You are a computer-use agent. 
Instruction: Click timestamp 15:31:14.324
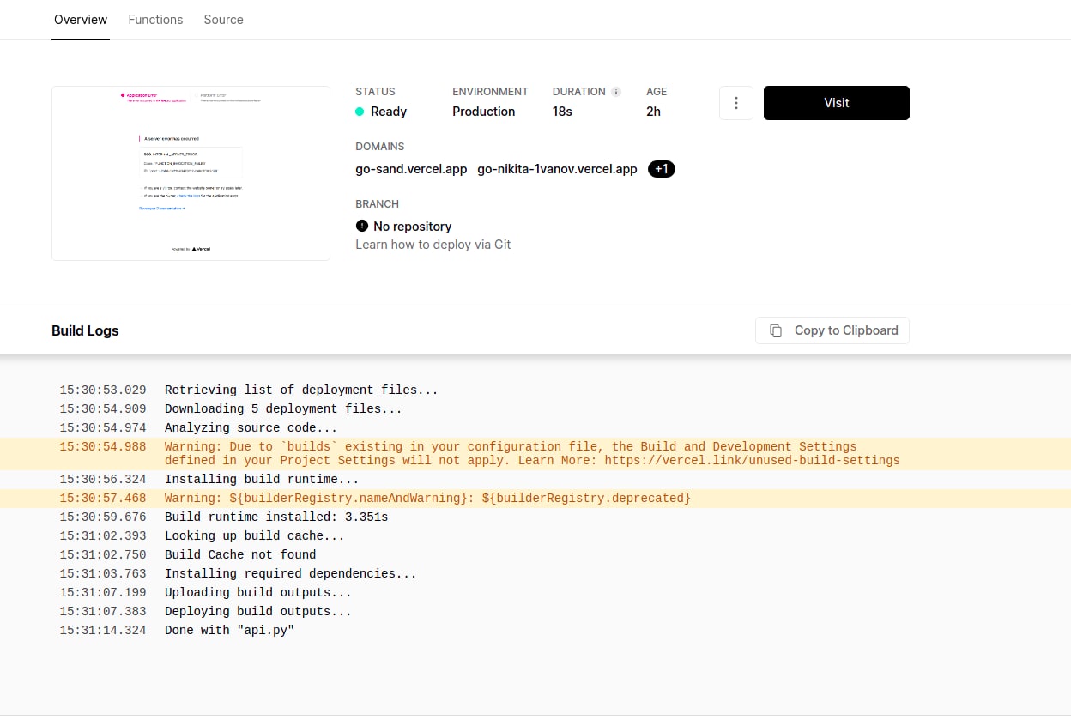[x=103, y=631]
